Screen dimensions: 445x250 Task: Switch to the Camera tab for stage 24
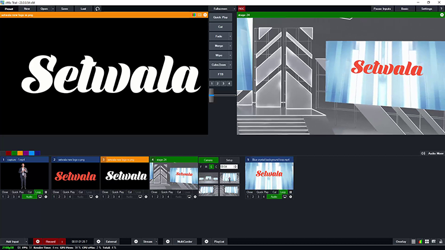(208, 160)
